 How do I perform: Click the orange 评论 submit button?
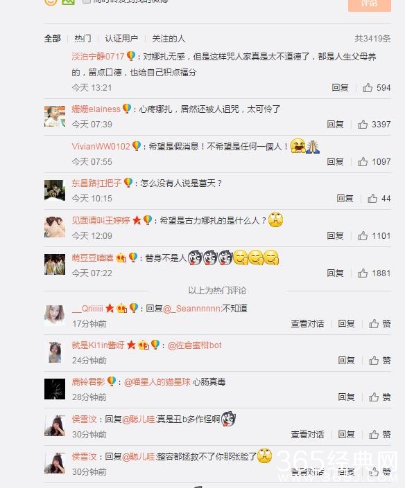pos(370,4)
